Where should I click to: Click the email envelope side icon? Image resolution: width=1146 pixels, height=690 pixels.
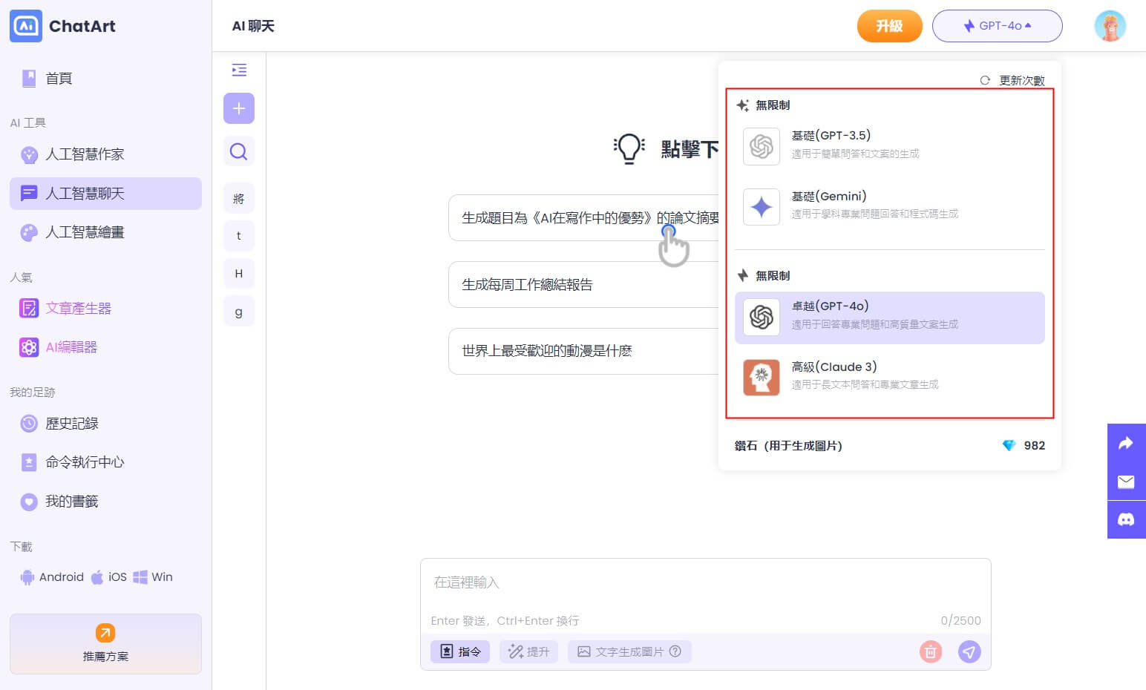tap(1126, 482)
